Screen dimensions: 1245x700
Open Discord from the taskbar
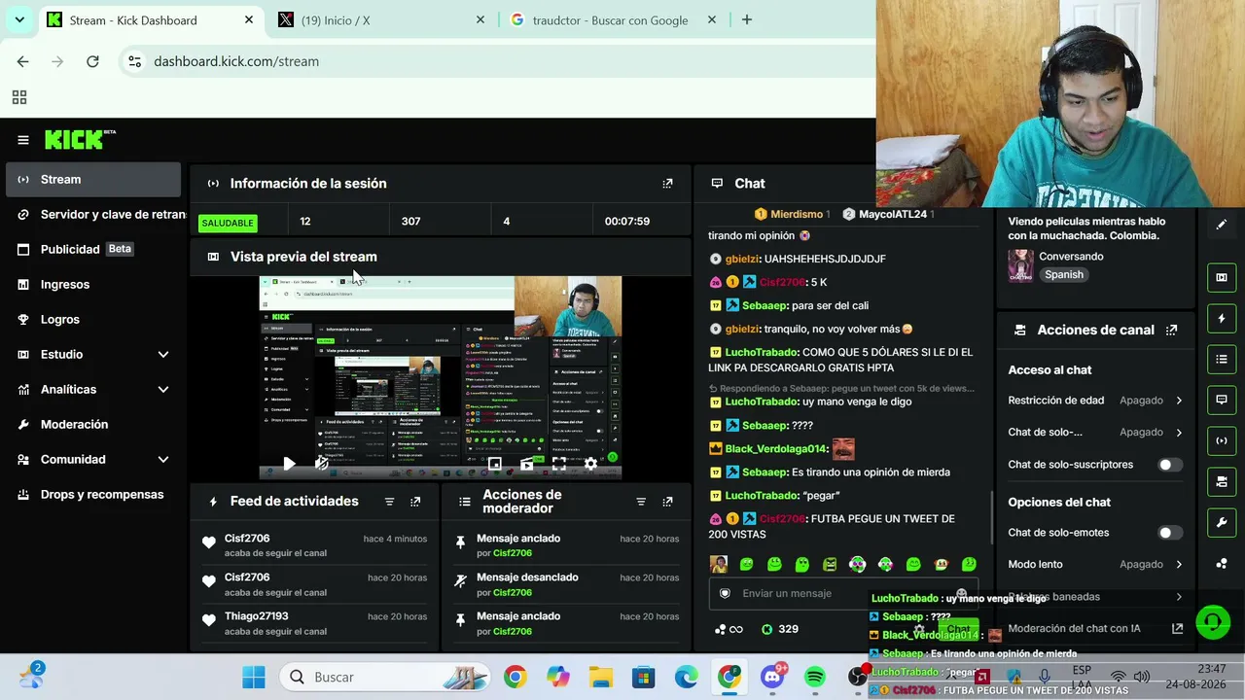tap(773, 677)
